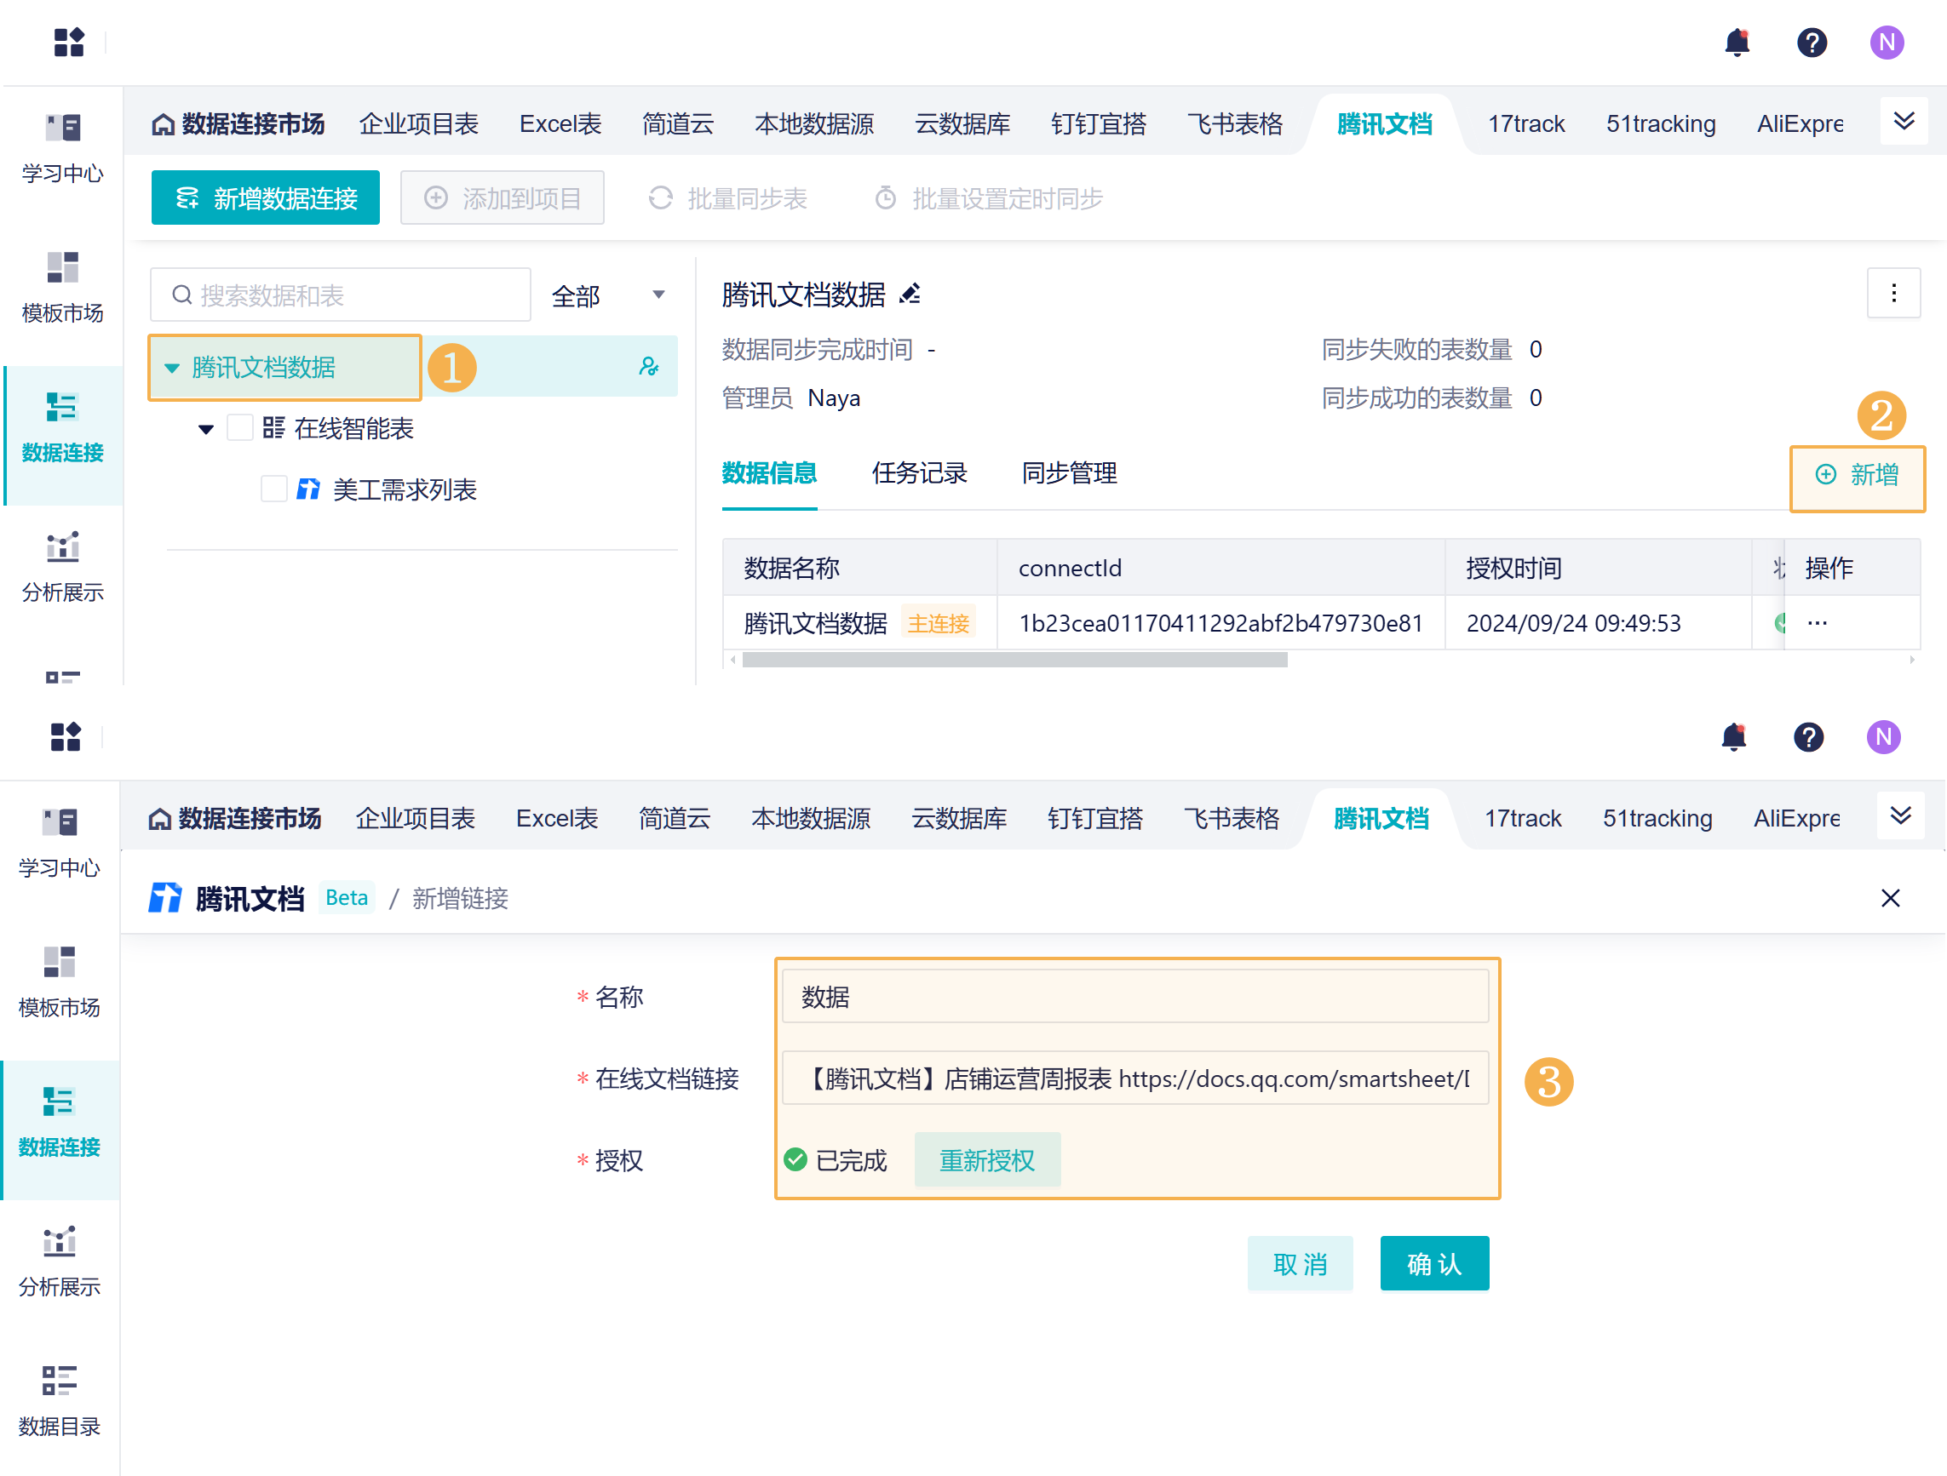Click the user permission icon on 腾讯文档数据 row
Viewport: 1947px width, 1476px height.
tap(649, 367)
